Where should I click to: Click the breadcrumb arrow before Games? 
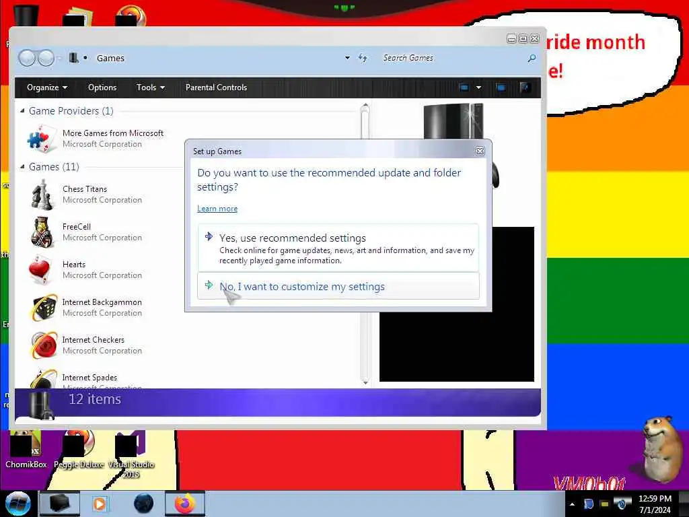(85, 58)
